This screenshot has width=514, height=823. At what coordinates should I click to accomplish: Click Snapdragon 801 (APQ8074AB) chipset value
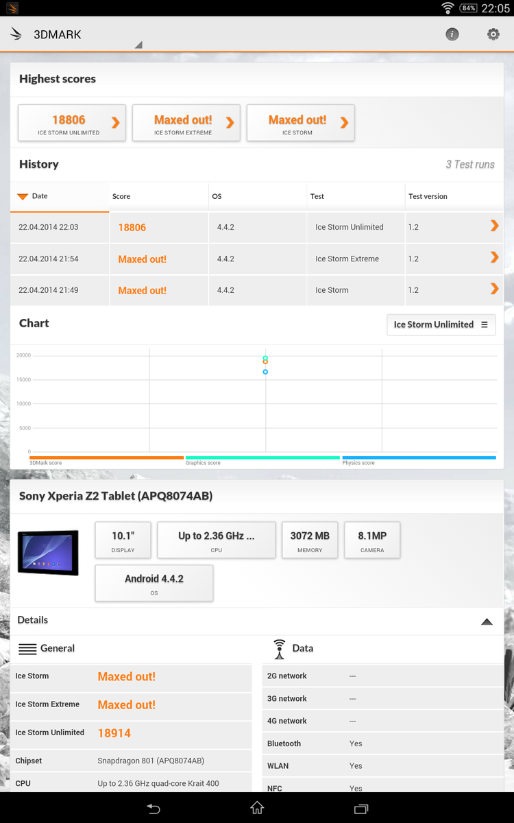pos(151,761)
